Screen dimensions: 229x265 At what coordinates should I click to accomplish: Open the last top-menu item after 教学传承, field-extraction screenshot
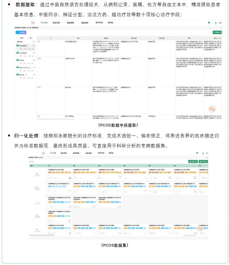tap(110, 23)
